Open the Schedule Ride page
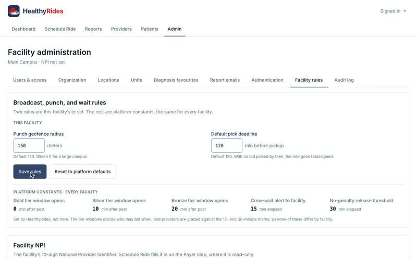The image size is (417, 260). tap(60, 29)
